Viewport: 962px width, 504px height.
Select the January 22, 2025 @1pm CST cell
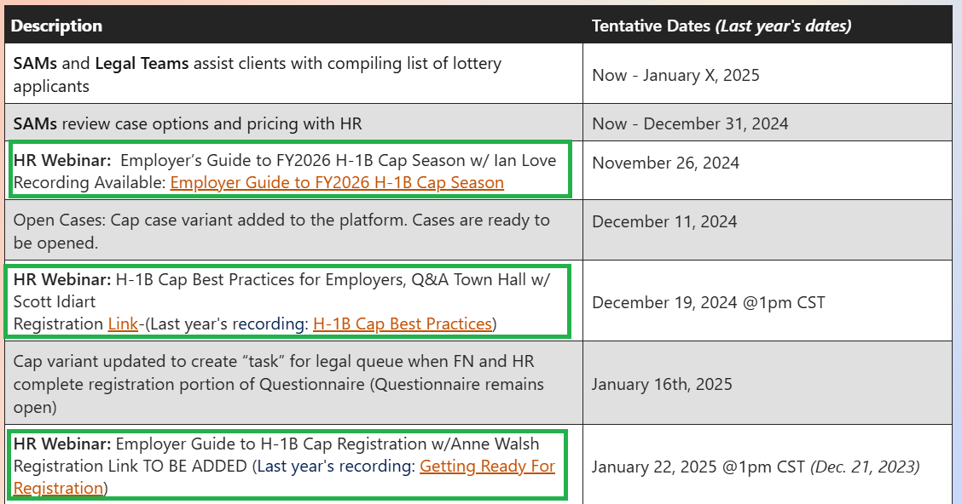click(x=768, y=465)
